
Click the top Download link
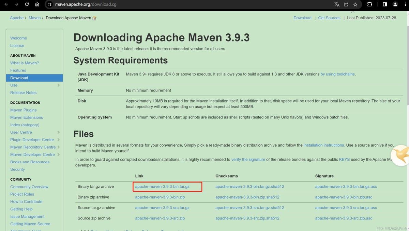pyautogui.click(x=302, y=18)
